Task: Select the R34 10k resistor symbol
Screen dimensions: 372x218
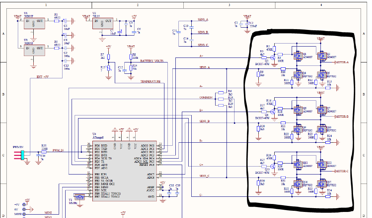Action: [328, 196]
